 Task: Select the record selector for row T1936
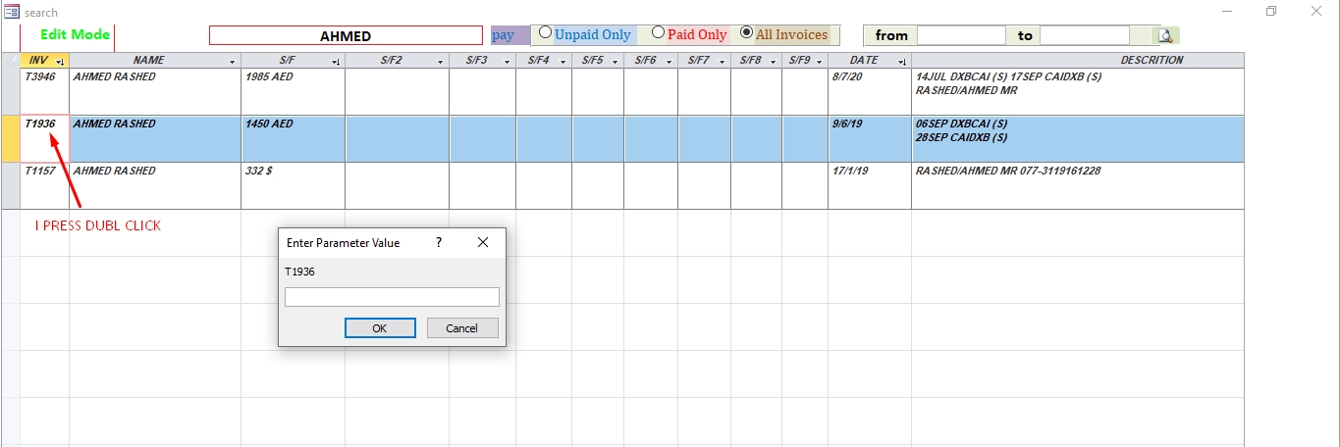[x=10, y=138]
